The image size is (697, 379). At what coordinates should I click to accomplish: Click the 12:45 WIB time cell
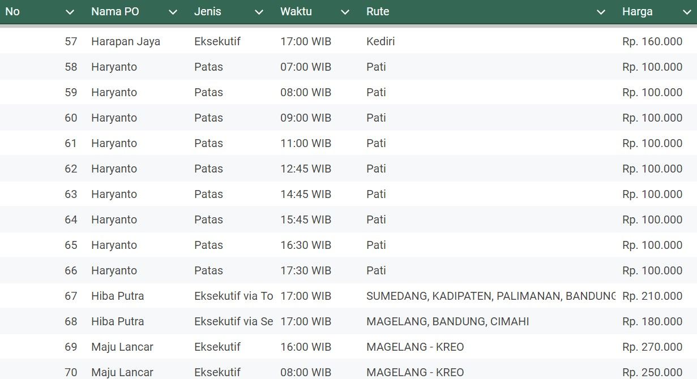[x=306, y=169]
